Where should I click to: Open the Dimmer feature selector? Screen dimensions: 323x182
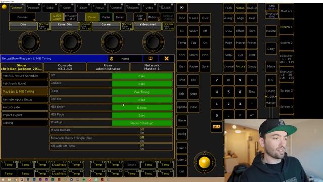click(22, 17)
